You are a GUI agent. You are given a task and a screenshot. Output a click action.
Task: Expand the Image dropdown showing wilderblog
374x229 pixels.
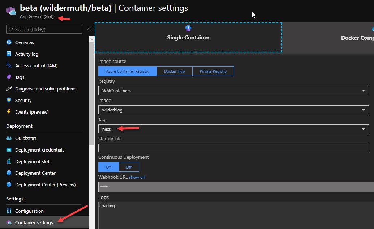[233, 110]
